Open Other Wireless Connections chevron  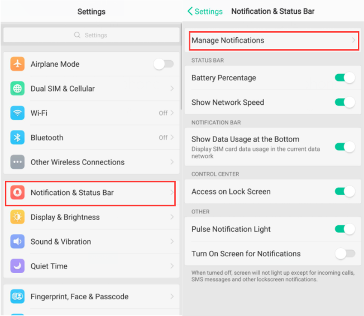click(x=172, y=162)
